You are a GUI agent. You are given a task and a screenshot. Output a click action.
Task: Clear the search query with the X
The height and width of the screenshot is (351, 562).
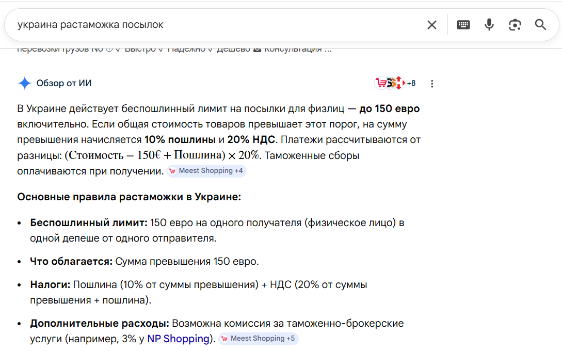click(x=432, y=25)
